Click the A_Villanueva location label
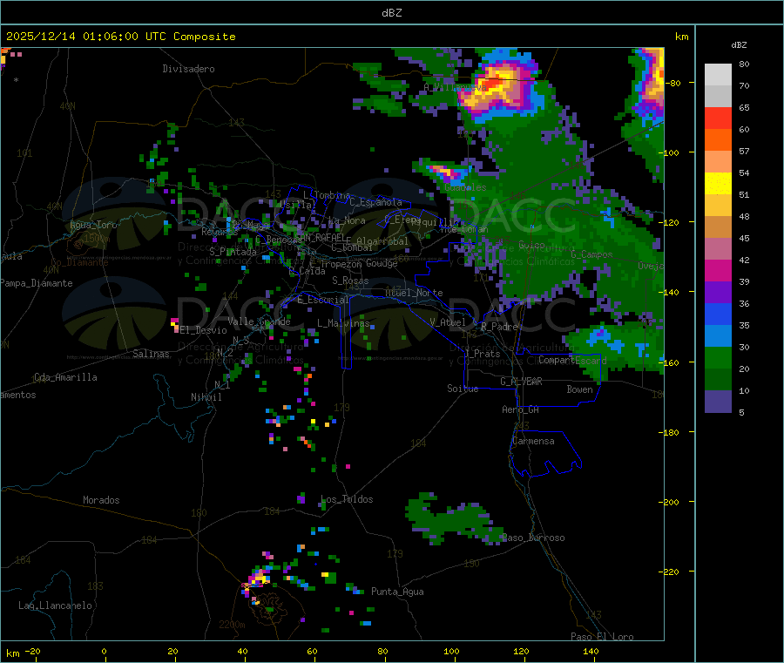Screen dimensions: 784x663 (455, 87)
